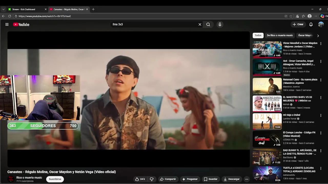
Task: Show more filter chips with the right arrow
Action: 318,36
